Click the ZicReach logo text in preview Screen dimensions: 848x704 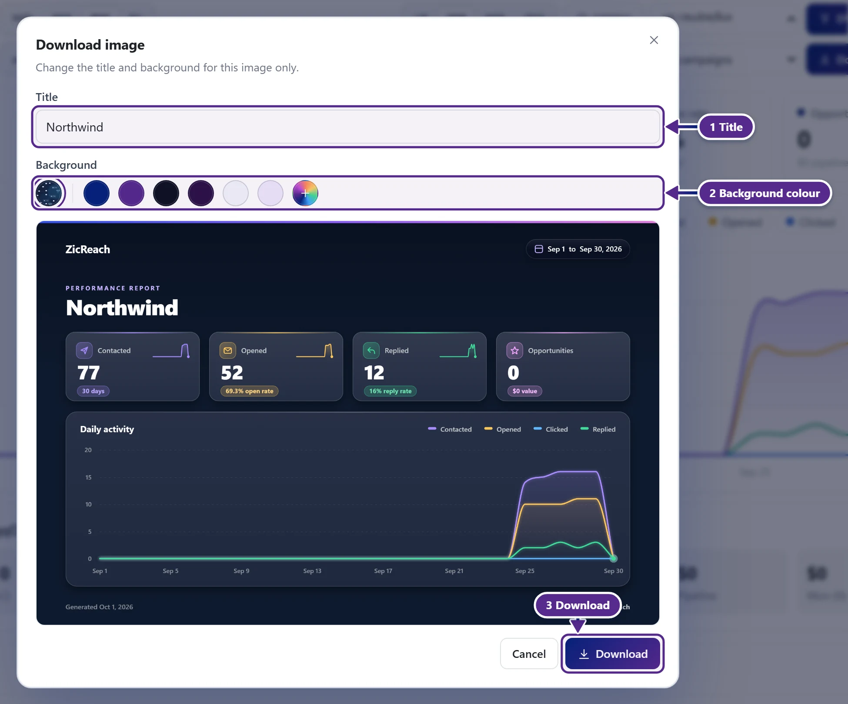88,249
